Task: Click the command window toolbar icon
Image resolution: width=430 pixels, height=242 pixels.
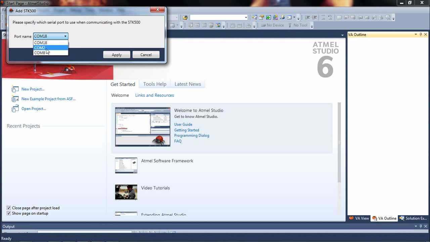Action: coord(289,17)
